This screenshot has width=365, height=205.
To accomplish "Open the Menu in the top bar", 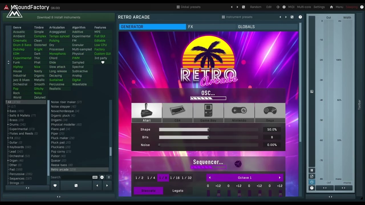I will (339, 7).
